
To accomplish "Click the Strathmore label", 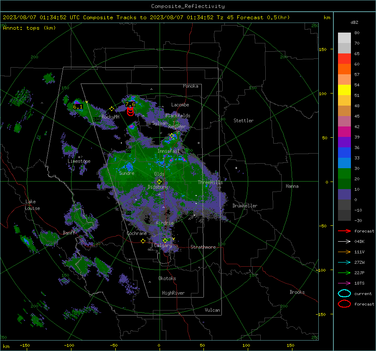I will [203, 247].
